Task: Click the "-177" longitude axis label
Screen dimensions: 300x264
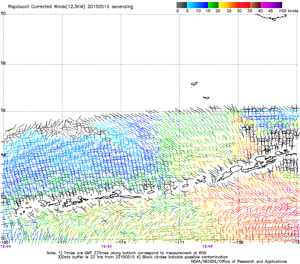Action: click(62, 242)
